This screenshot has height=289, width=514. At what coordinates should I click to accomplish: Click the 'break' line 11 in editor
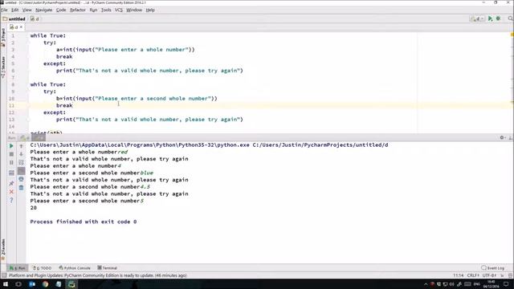tap(64, 105)
